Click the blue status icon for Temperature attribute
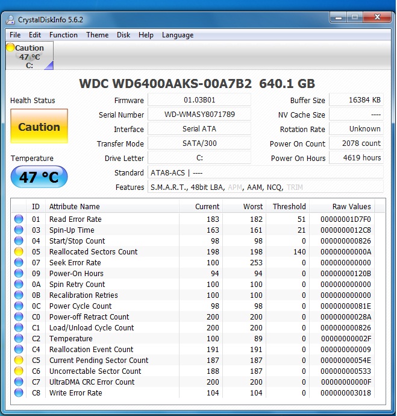397x416 pixels. (x=19, y=339)
